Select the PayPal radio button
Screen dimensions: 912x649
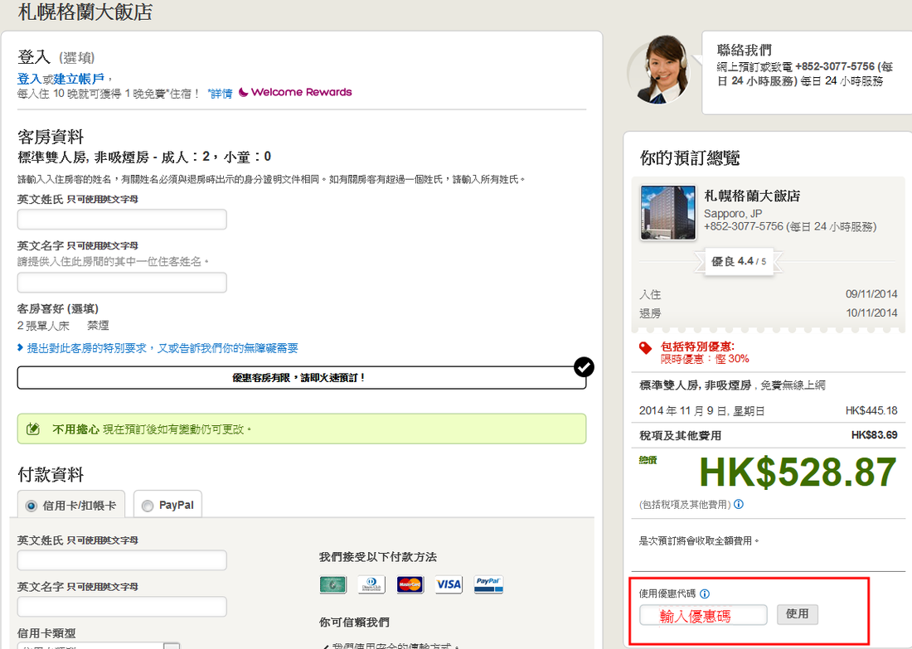click(148, 505)
